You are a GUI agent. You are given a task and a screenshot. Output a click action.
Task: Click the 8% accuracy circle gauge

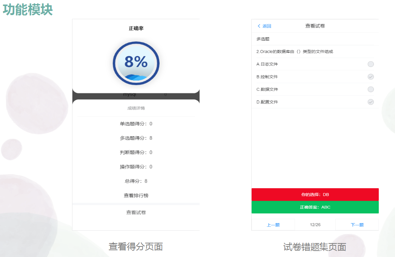pos(136,63)
